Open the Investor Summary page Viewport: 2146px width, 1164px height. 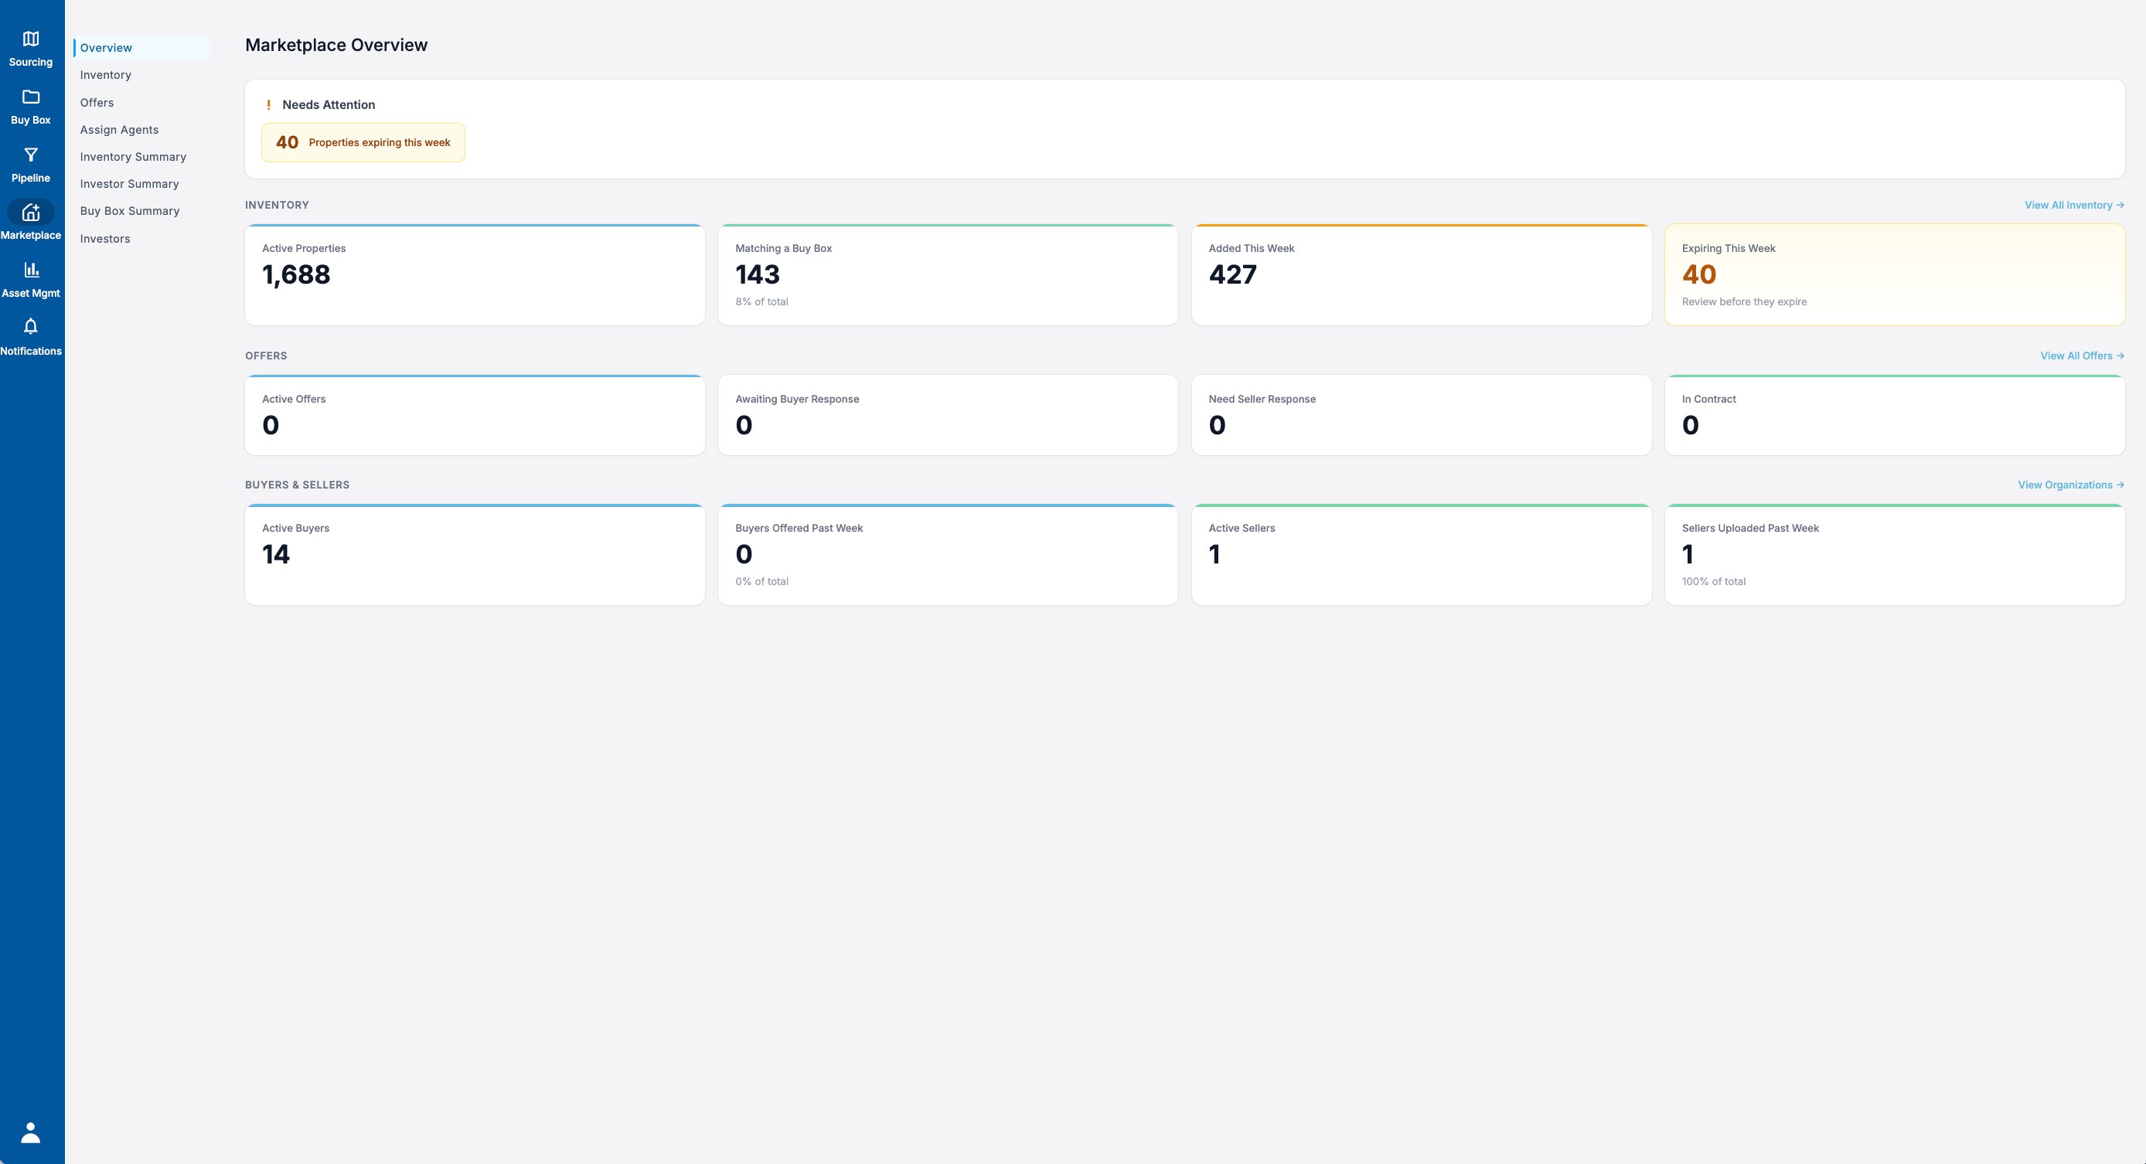[129, 184]
